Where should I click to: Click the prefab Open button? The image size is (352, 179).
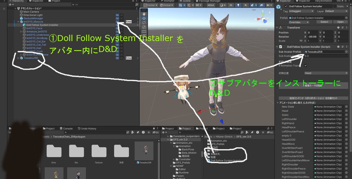click(x=340, y=22)
